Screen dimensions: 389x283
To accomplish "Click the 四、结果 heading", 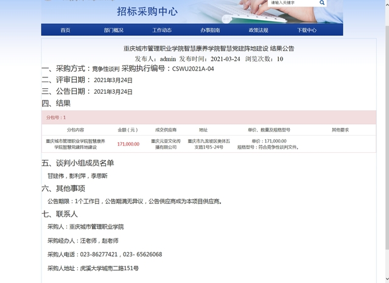I will 56,103.
